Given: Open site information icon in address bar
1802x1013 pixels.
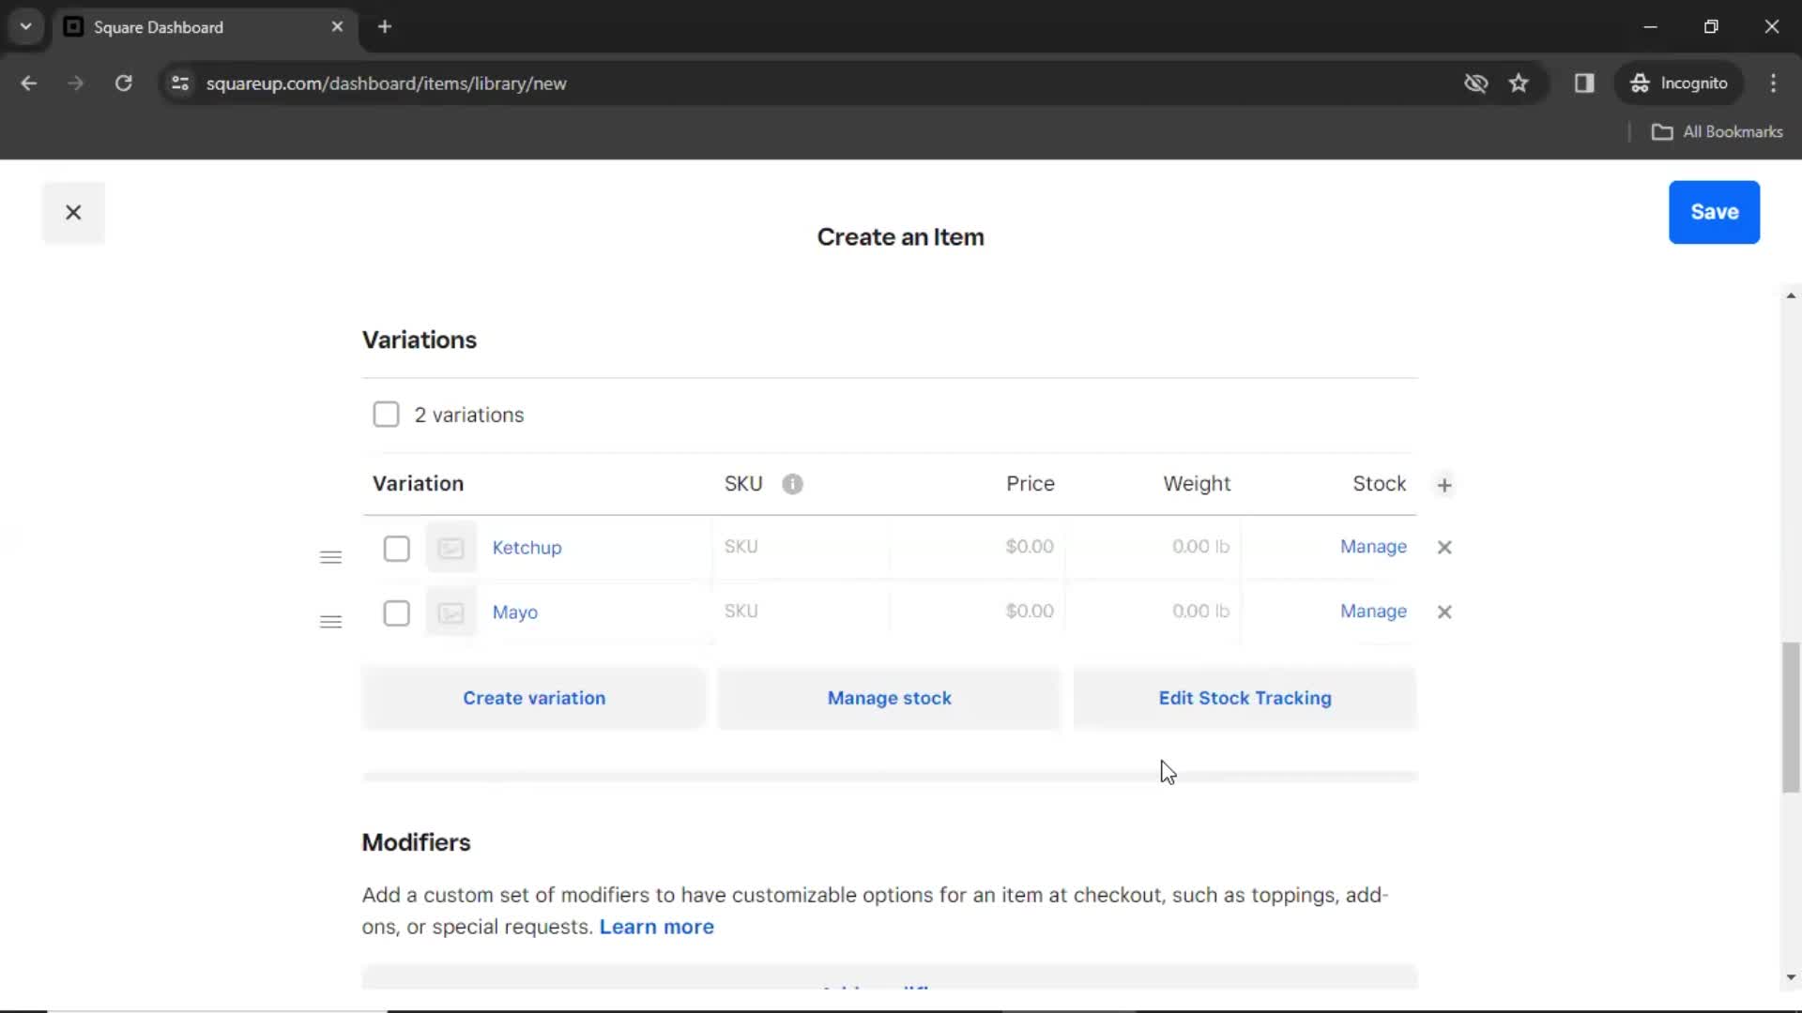Looking at the screenshot, I should pos(180,83).
